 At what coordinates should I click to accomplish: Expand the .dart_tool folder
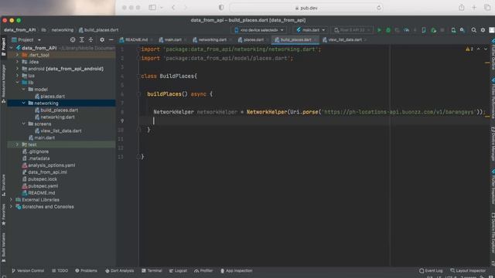17,55
